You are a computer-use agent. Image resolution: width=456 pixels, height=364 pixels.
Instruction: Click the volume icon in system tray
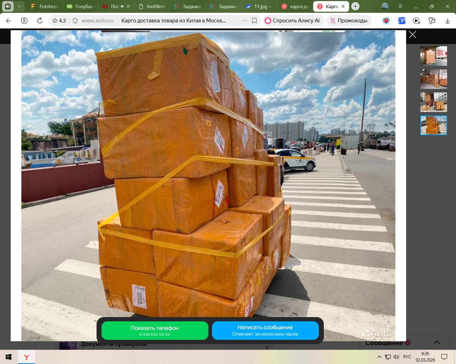[x=396, y=357]
